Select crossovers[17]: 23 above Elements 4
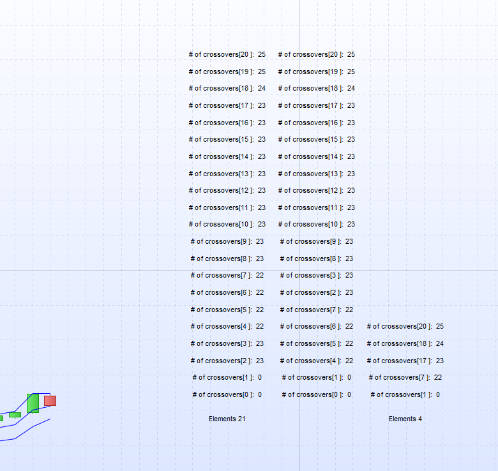 [x=405, y=361]
